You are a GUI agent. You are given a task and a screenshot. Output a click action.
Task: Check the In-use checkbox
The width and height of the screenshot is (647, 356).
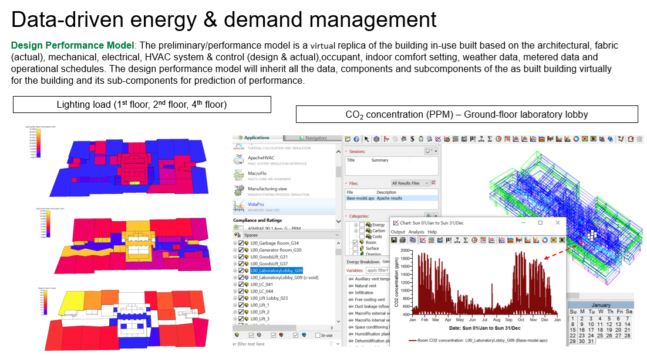(x=318, y=336)
